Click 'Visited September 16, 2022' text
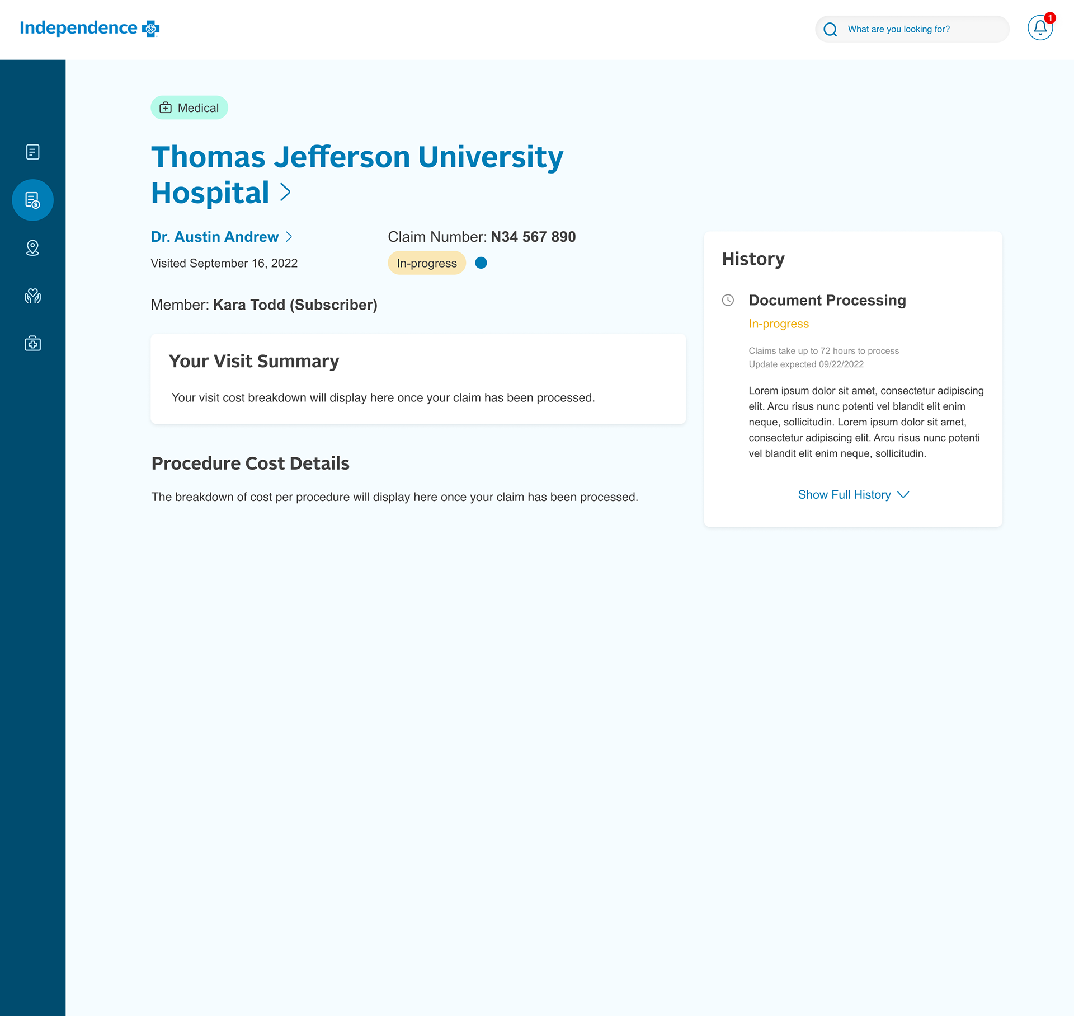 click(224, 263)
